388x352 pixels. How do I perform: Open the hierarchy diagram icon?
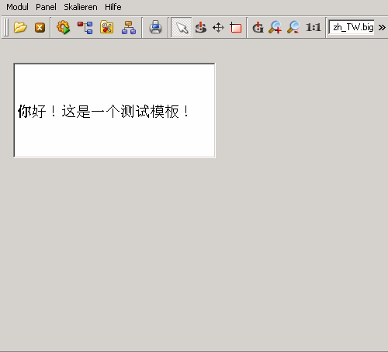coord(129,28)
